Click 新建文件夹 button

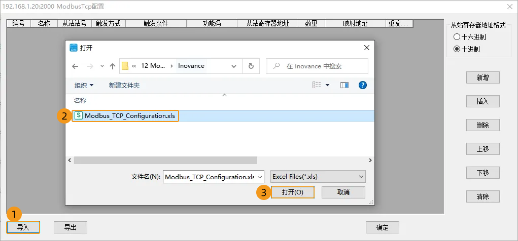click(124, 86)
